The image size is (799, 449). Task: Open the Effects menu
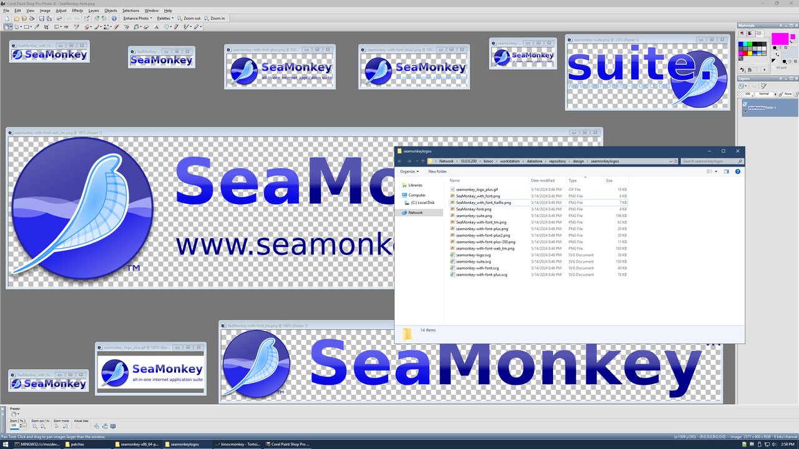pos(77,11)
